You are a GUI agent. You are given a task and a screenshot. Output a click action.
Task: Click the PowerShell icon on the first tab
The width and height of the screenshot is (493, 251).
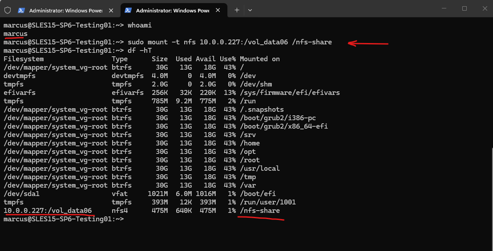pos(21,10)
